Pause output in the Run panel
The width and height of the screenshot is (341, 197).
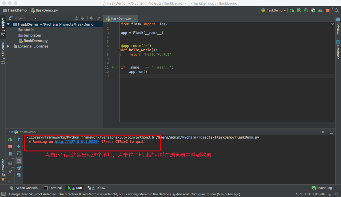coord(10,154)
